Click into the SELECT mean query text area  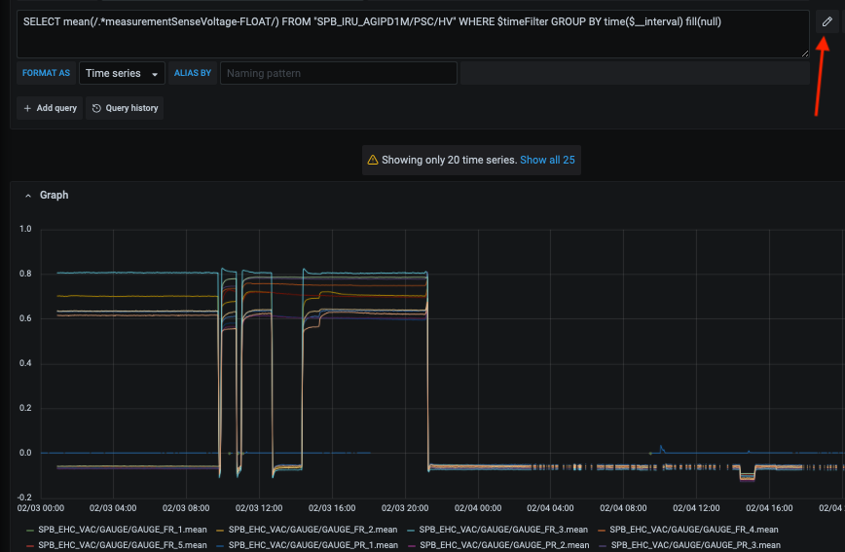pyautogui.click(x=413, y=34)
